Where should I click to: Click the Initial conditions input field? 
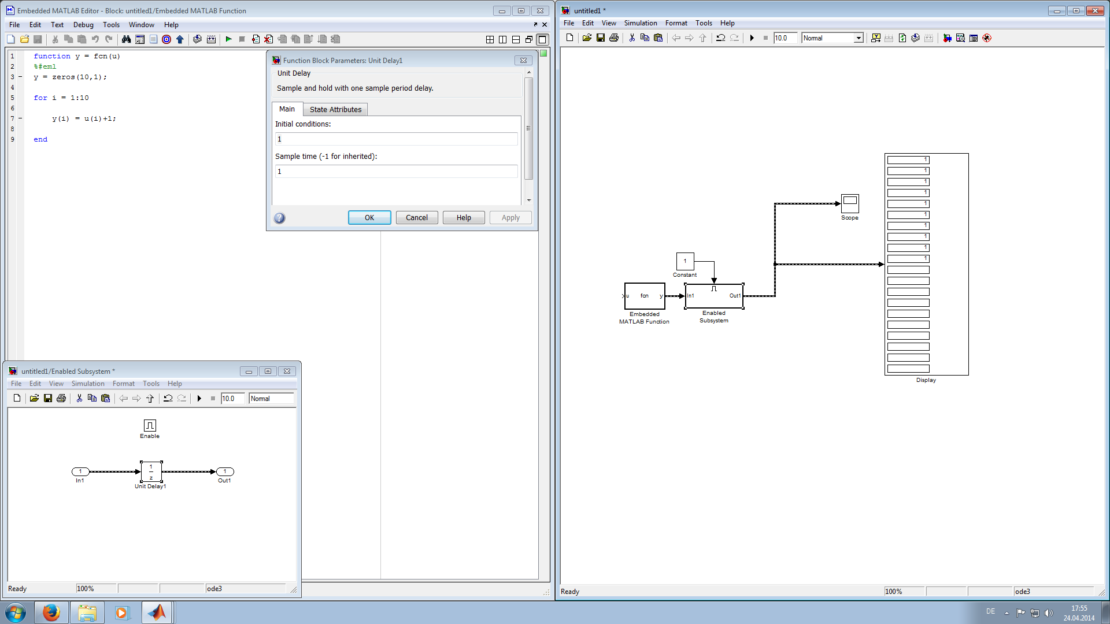click(x=396, y=139)
